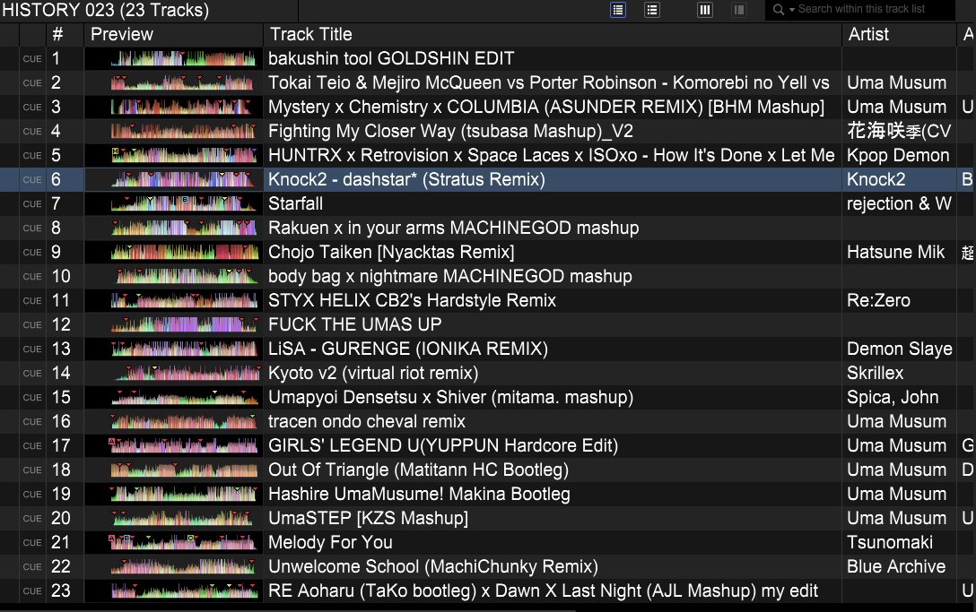Click CUE for track 23

(x=32, y=590)
